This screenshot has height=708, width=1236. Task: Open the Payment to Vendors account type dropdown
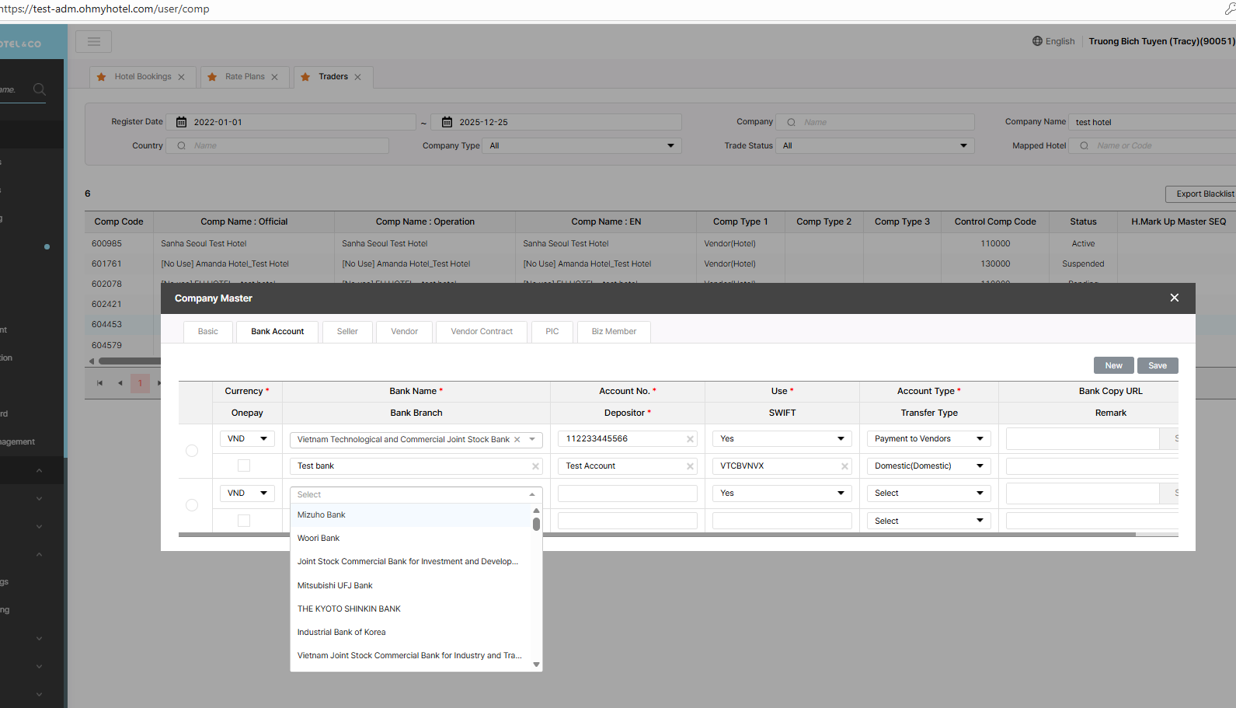(928, 439)
